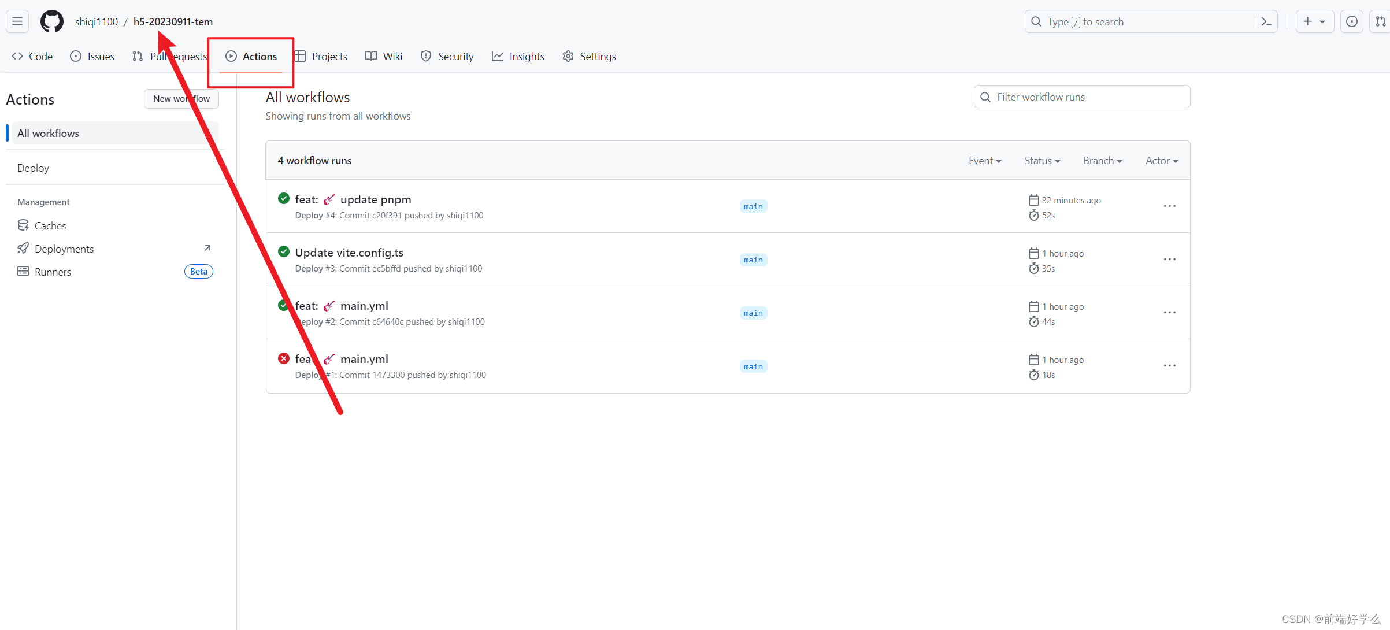Image resolution: width=1390 pixels, height=630 pixels.
Task: Open the Update vite.config.ts run link
Action: 349,253
